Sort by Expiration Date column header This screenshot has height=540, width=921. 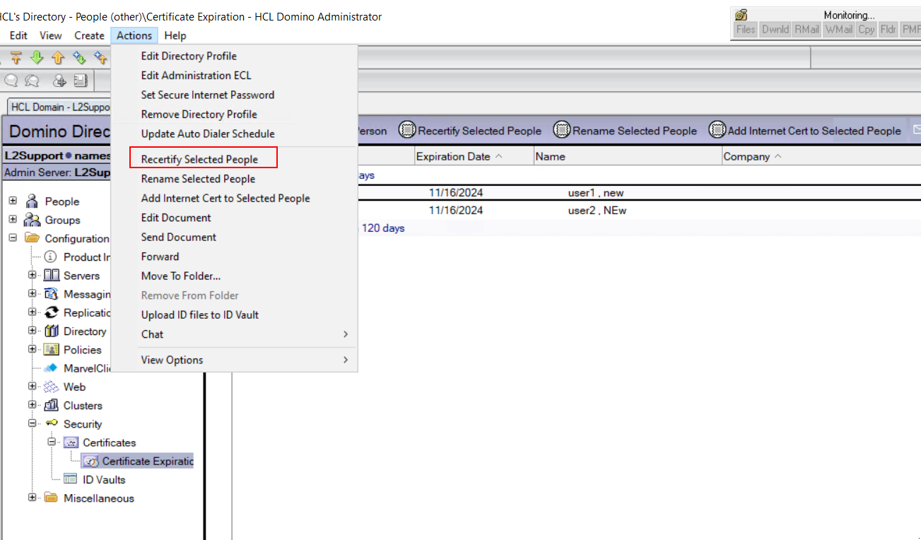(x=474, y=156)
